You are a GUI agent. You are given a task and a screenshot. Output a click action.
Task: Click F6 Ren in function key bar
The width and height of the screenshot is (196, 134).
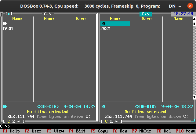(120, 131)
